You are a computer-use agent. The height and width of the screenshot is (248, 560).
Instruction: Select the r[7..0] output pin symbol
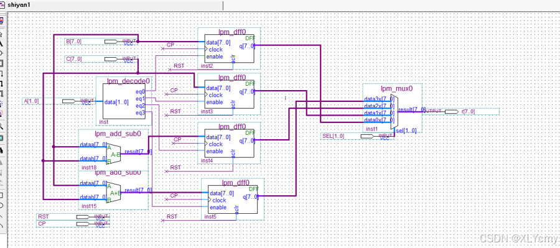(x=452, y=112)
